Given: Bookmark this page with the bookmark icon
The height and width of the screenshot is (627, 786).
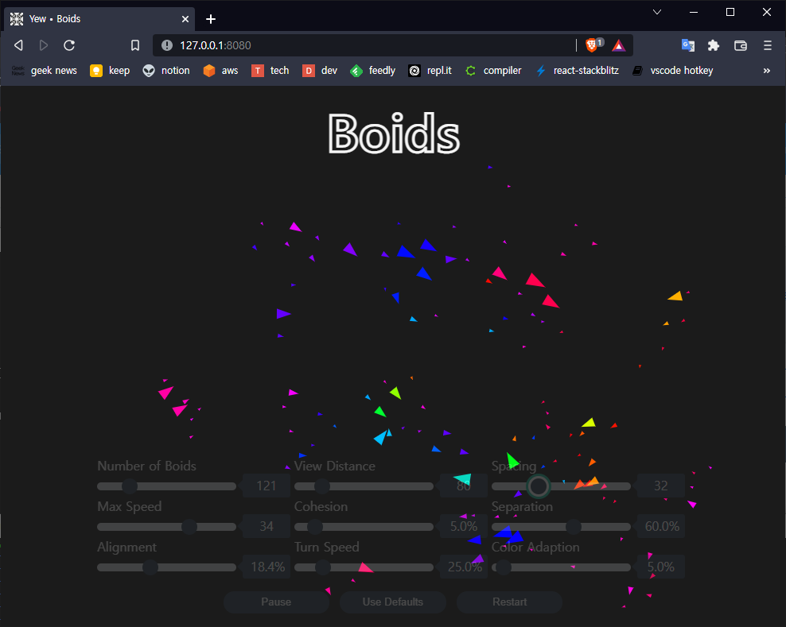Looking at the screenshot, I should coord(135,45).
